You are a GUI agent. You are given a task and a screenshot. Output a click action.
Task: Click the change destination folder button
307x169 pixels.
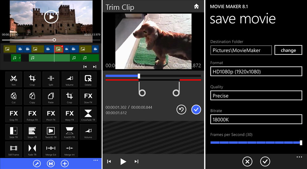click(x=288, y=50)
